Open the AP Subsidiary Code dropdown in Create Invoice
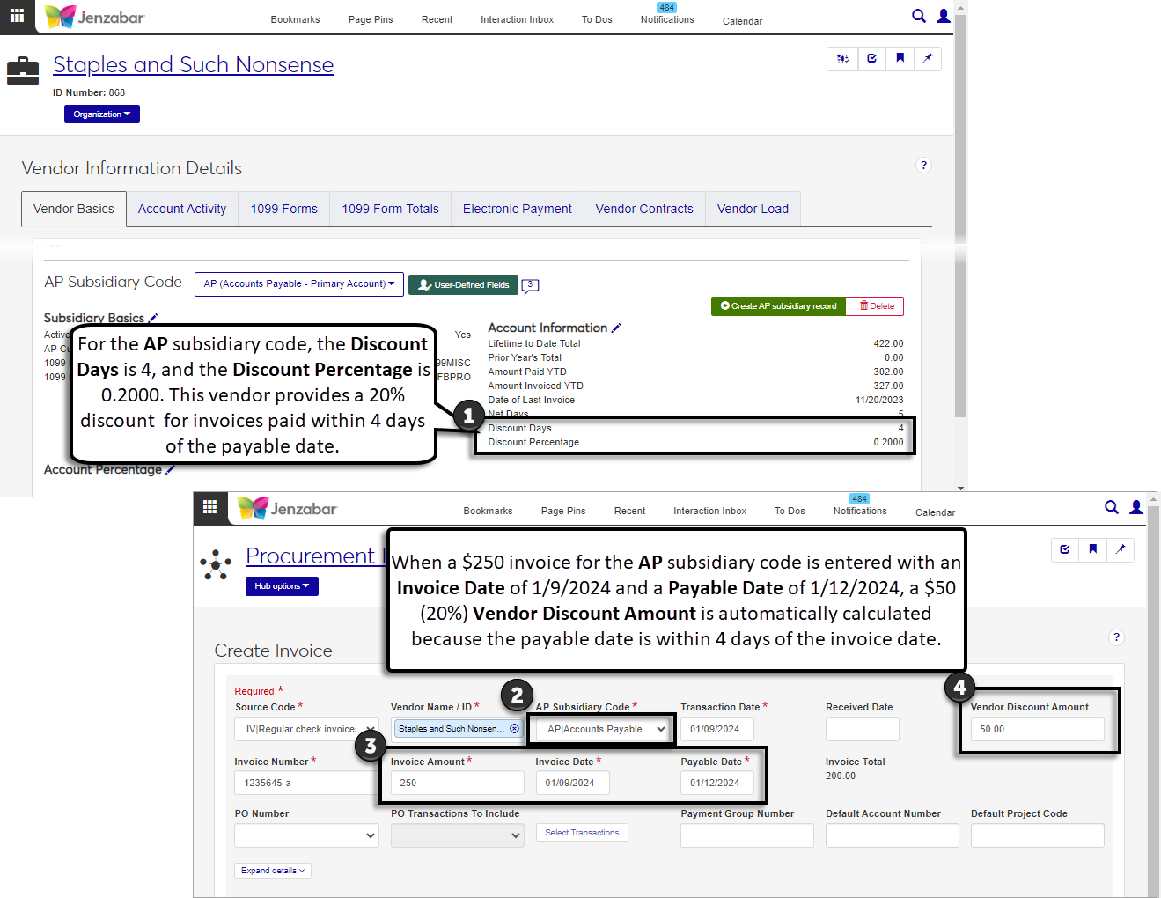 point(602,729)
